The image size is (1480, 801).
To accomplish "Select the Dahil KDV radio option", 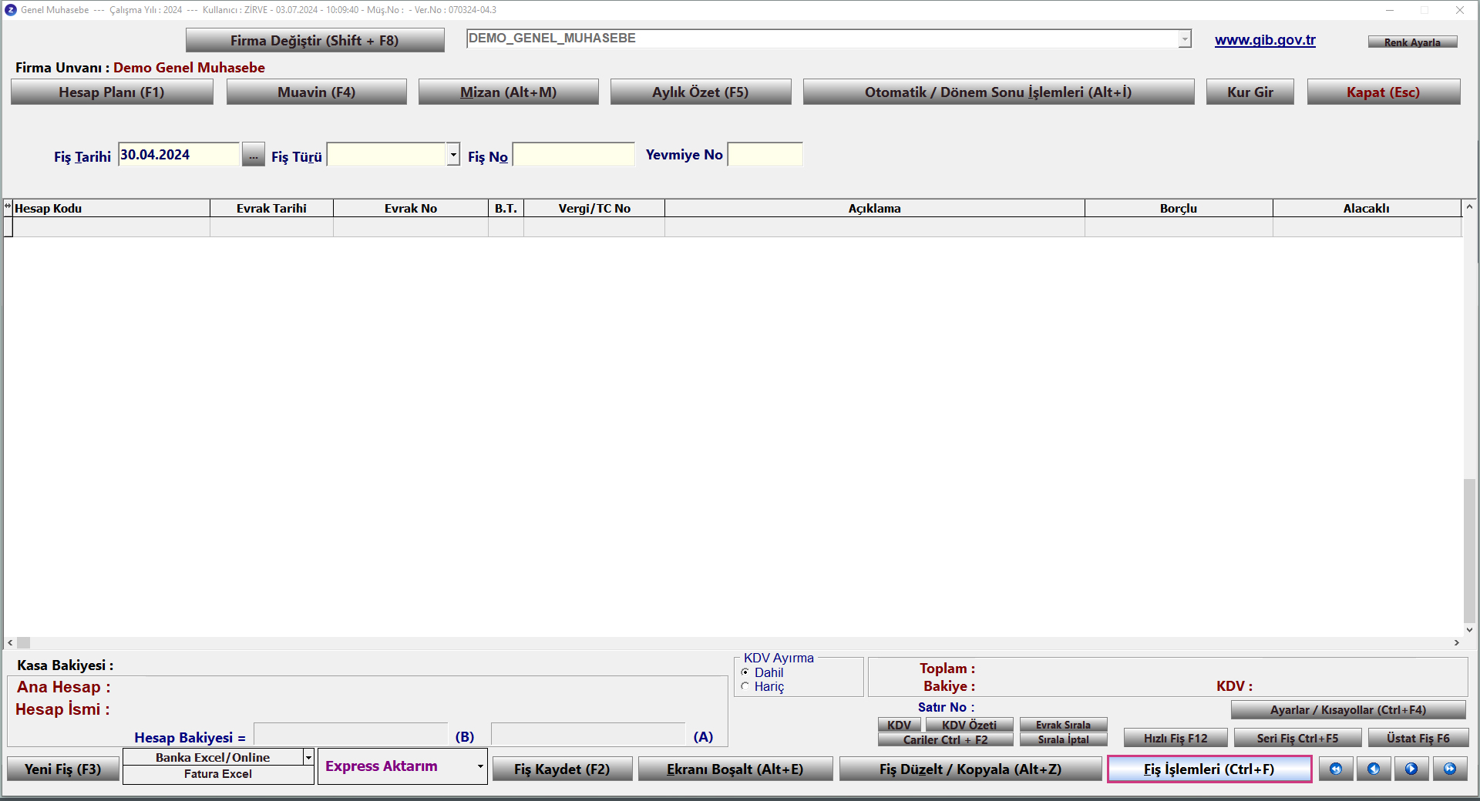I will [x=745, y=672].
